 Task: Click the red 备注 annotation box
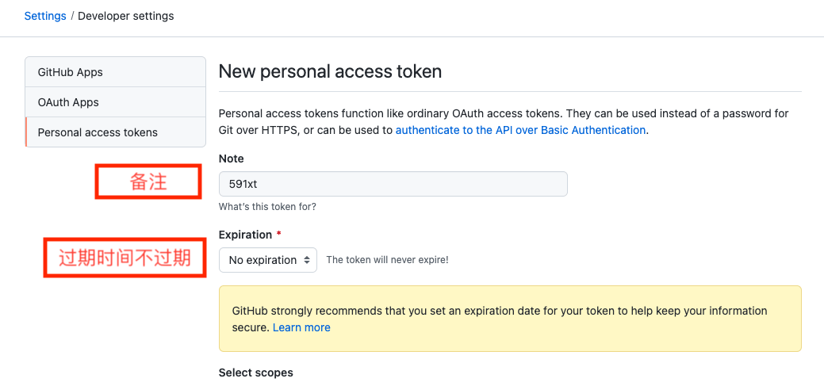[148, 182]
